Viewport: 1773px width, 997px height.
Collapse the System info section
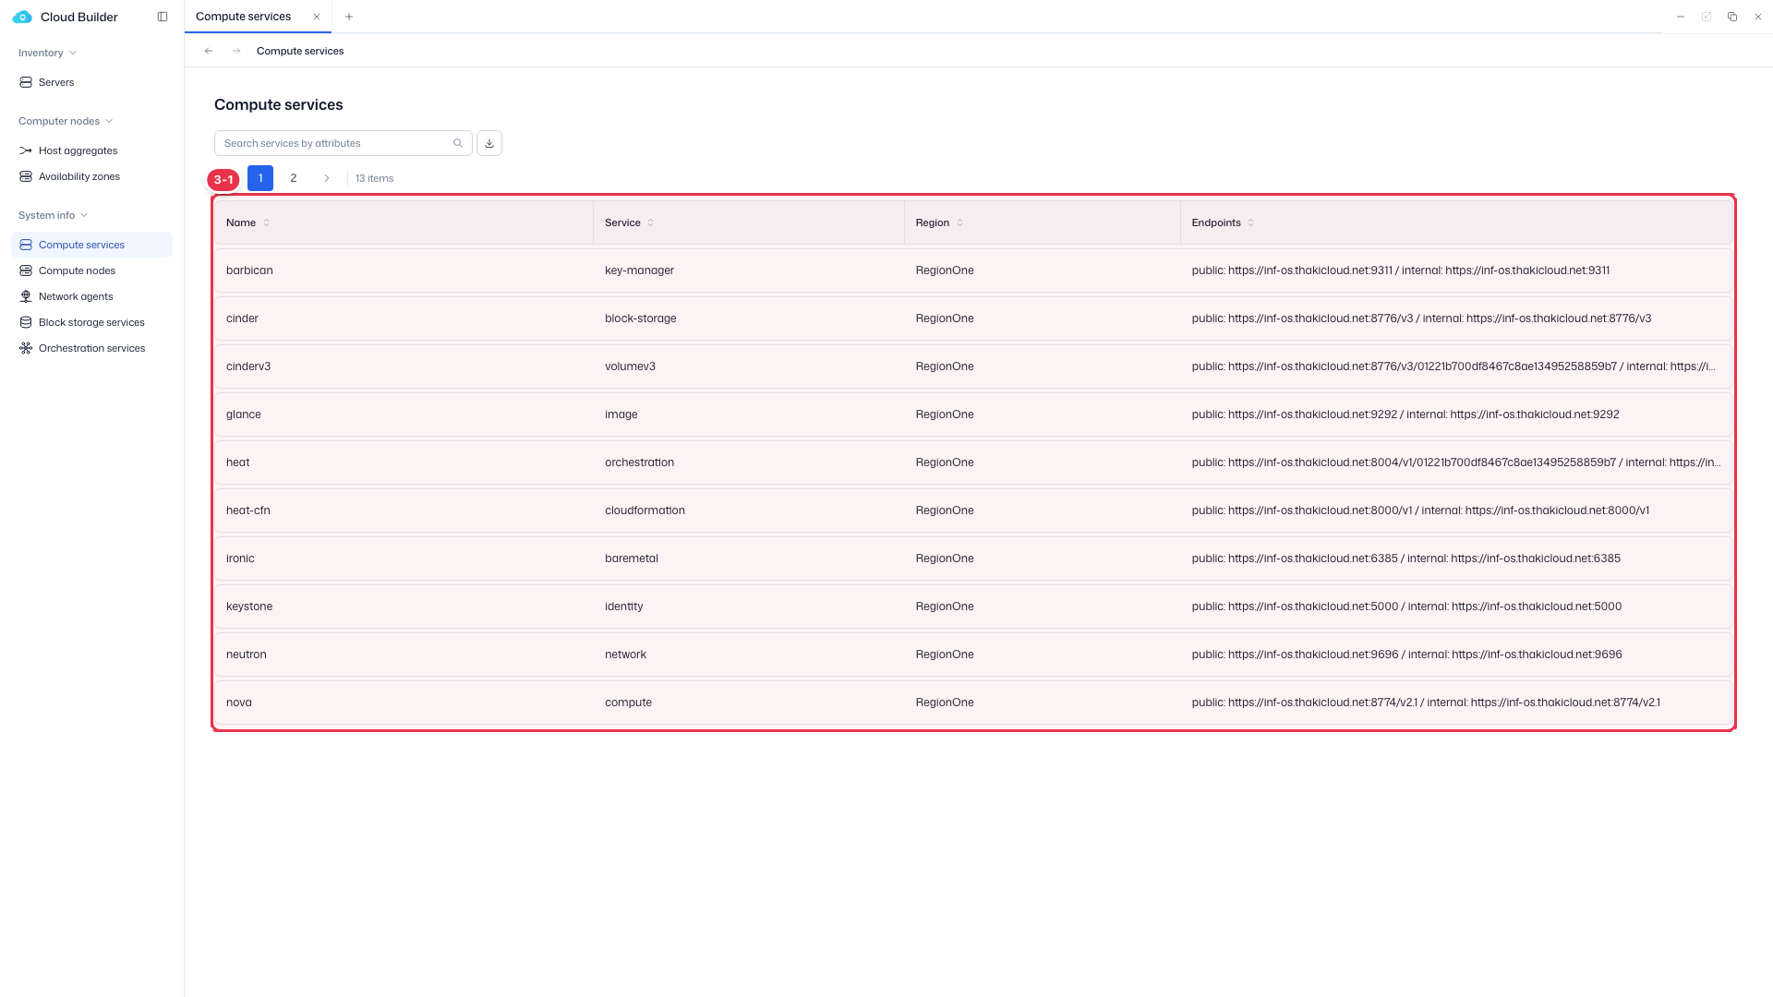click(54, 215)
